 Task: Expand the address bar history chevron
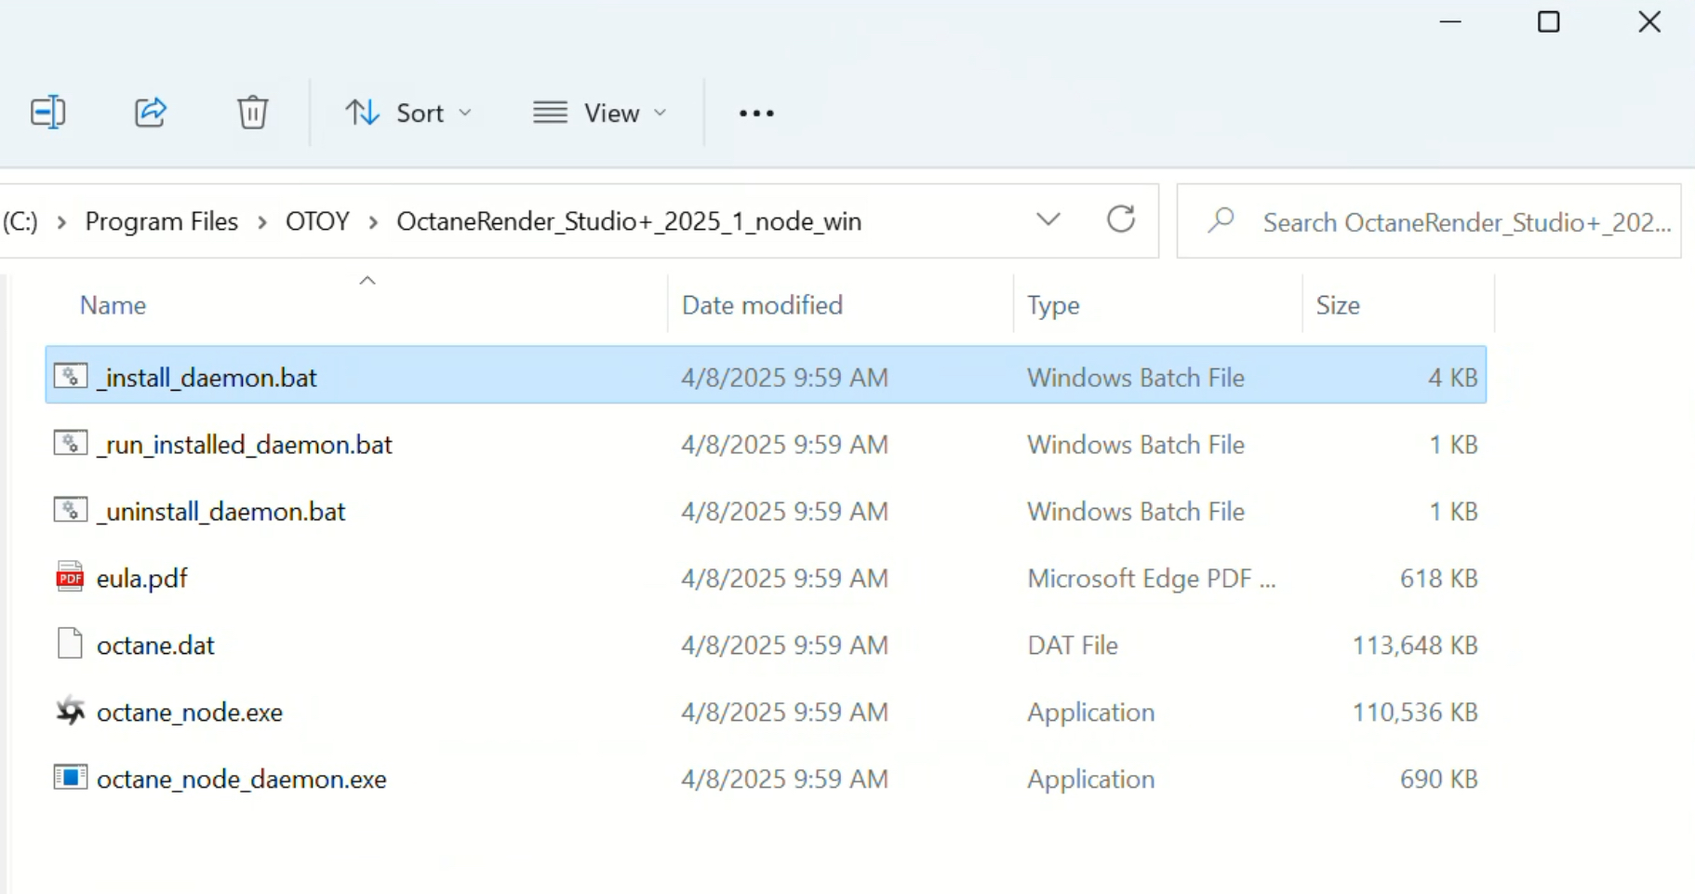click(1048, 220)
